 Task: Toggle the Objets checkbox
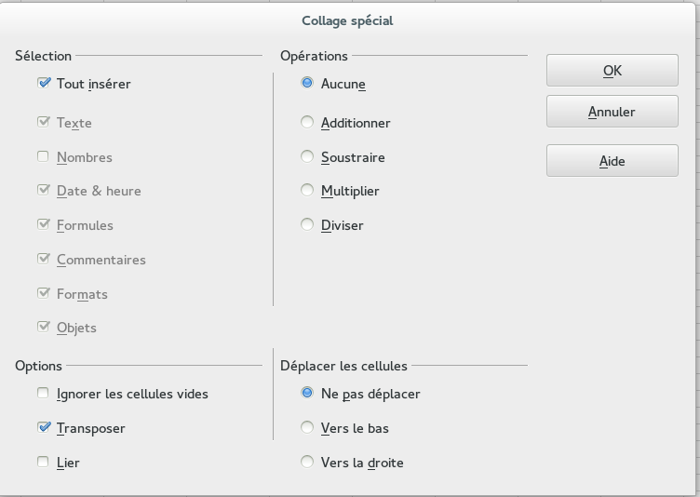(x=44, y=327)
